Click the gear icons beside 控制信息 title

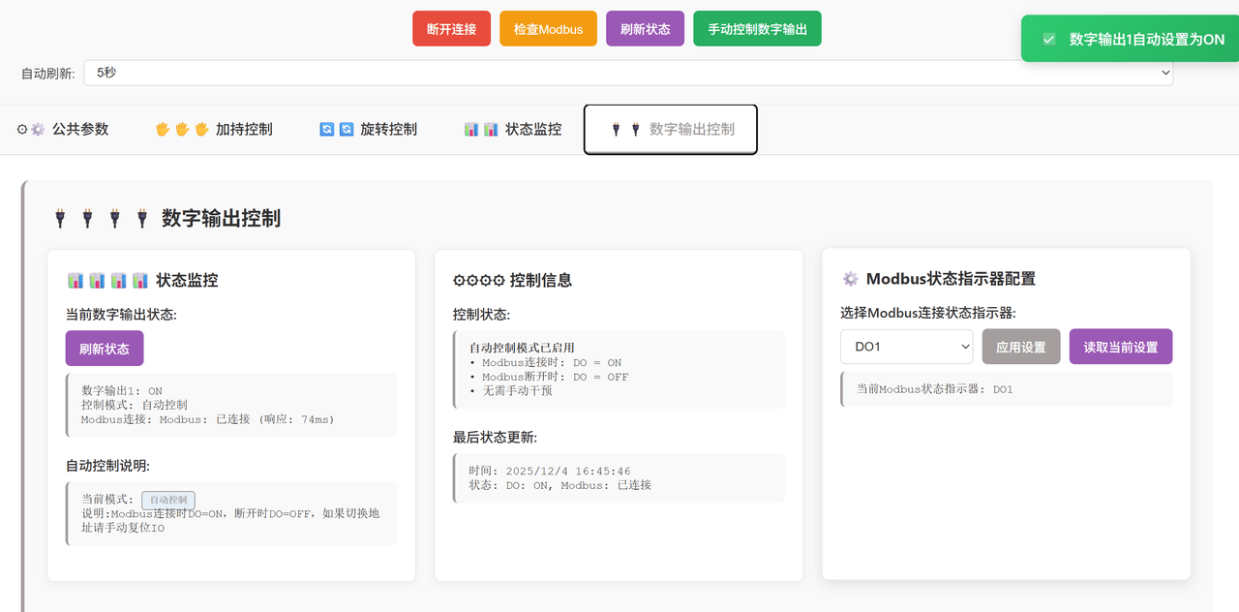478,281
